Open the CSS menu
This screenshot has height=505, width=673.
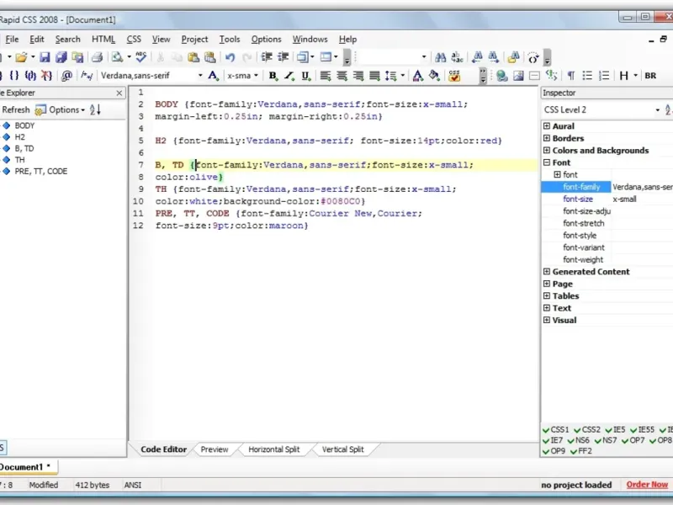pos(134,39)
